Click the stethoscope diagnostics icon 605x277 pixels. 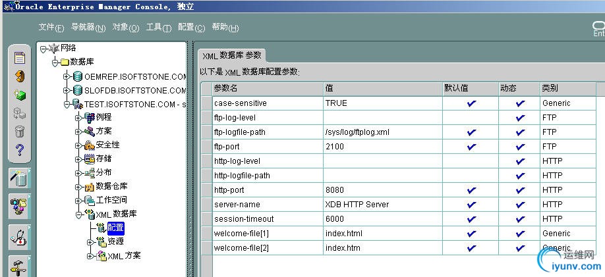tap(19, 237)
